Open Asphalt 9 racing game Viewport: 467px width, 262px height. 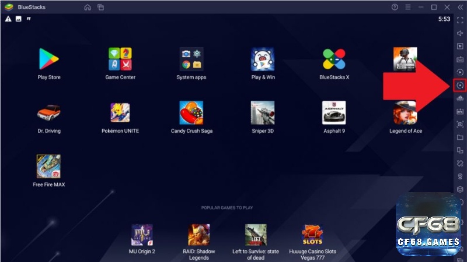(x=334, y=112)
